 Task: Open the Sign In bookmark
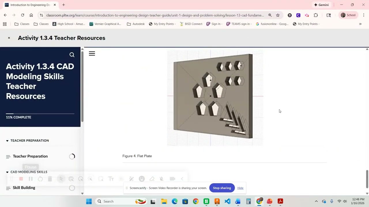click(x=214, y=24)
